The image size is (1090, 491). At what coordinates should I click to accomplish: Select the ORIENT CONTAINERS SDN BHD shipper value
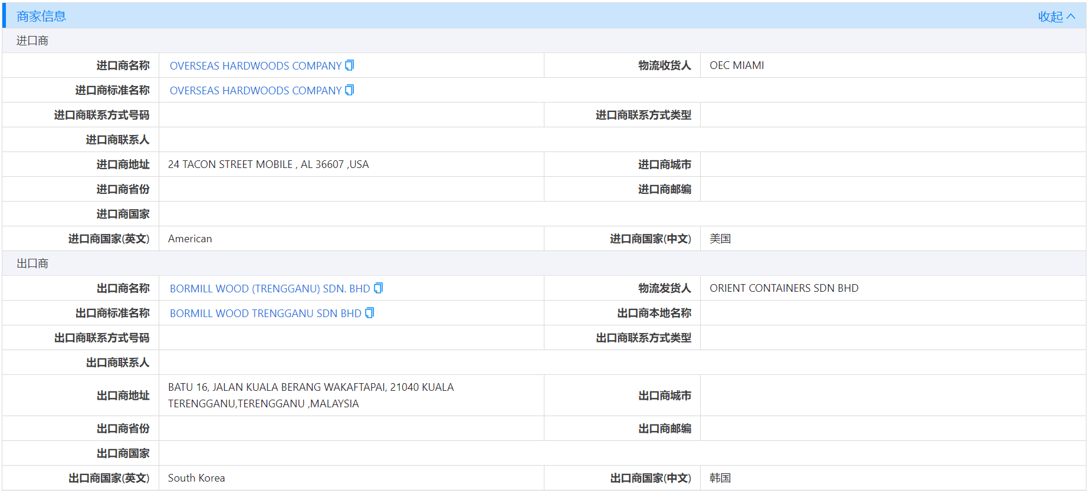point(784,288)
